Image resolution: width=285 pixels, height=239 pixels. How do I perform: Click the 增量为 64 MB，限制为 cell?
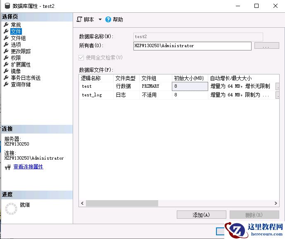click(242, 95)
